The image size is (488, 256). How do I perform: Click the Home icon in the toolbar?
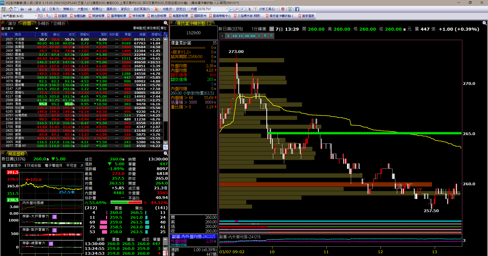coord(10,9)
